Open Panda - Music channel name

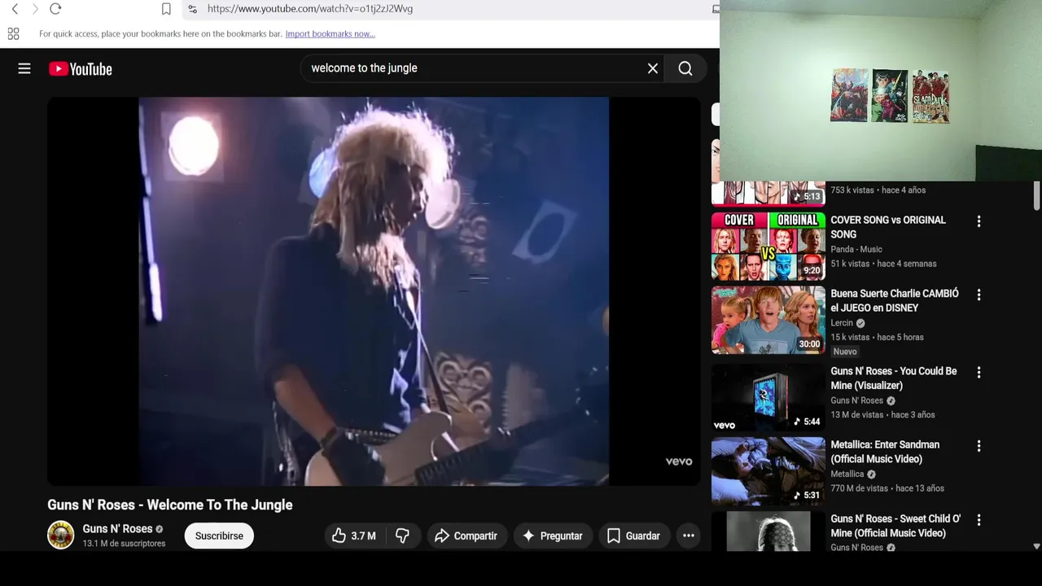click(856, 249)
